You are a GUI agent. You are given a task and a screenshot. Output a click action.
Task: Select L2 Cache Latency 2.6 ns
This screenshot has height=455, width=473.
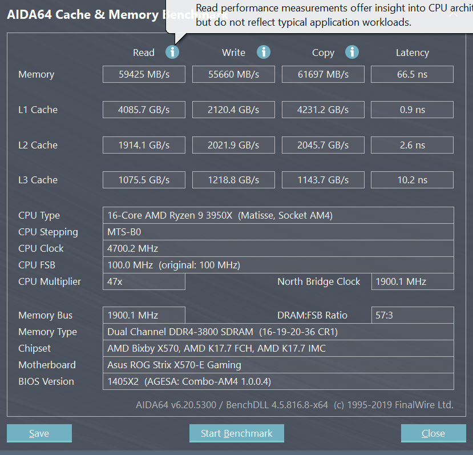coord(412,145)
